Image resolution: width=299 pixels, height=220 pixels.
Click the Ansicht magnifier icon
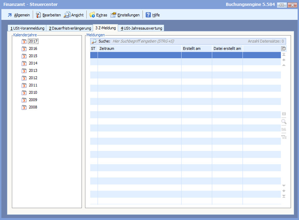coord(67,15)
